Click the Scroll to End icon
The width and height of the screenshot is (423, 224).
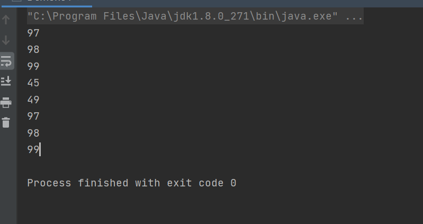[x=6, y=81]
